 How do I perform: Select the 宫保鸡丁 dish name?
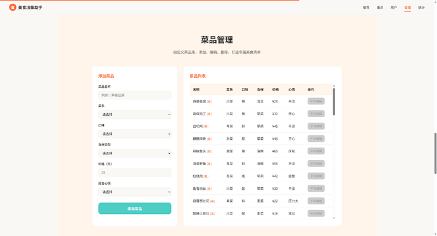[199, 114]
